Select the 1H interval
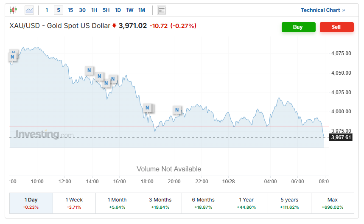This screenshot has width=364, height=224. (94, 10)
